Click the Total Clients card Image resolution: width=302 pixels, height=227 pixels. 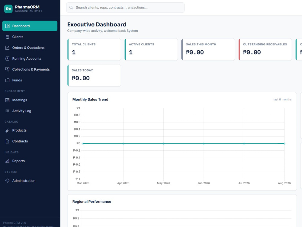(94, 49)
